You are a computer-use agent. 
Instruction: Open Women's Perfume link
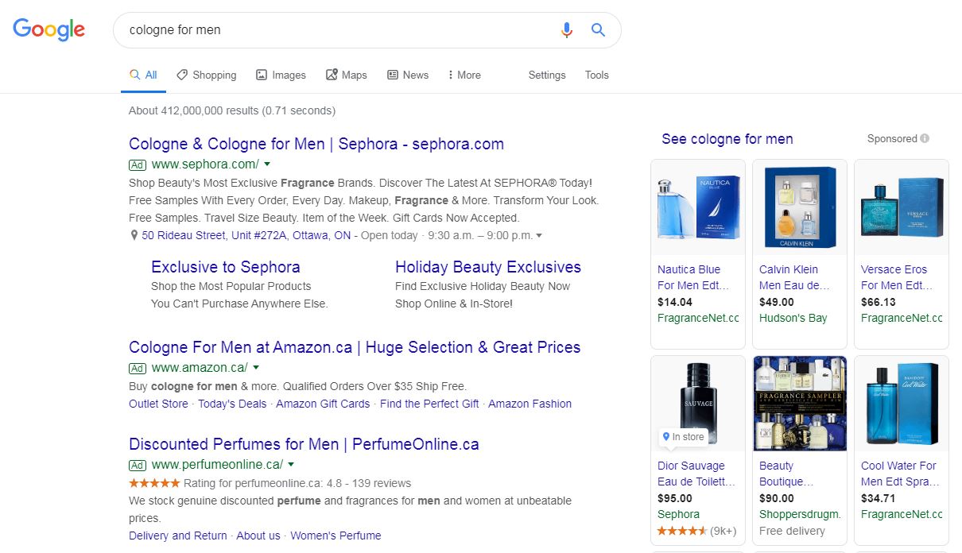pos(336,536)
